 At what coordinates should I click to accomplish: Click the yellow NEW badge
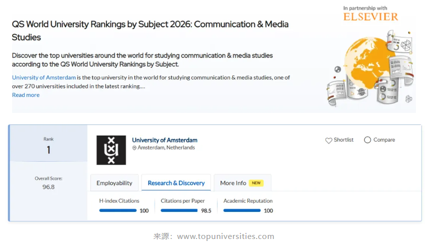256,183
